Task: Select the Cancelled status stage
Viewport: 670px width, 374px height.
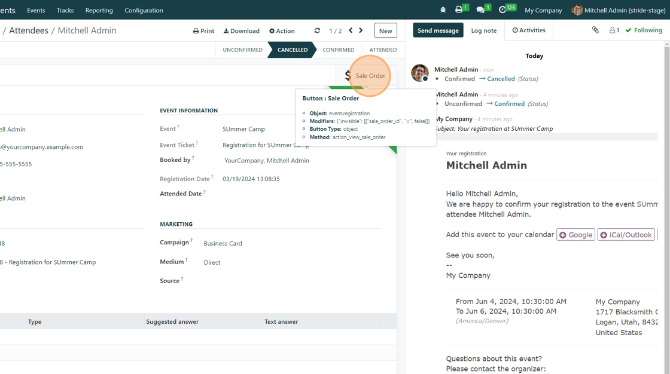Action: tap(293, 50)
